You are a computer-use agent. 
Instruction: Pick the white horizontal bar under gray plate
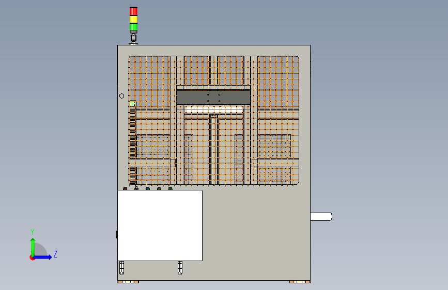tap(214, 110)
